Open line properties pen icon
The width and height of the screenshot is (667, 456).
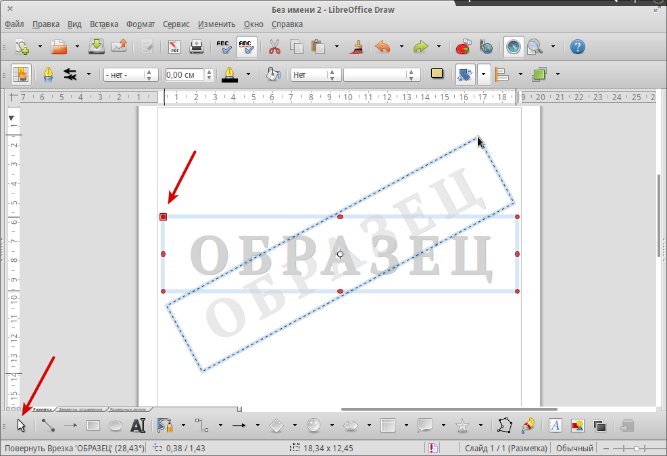(x=48, y=74)
